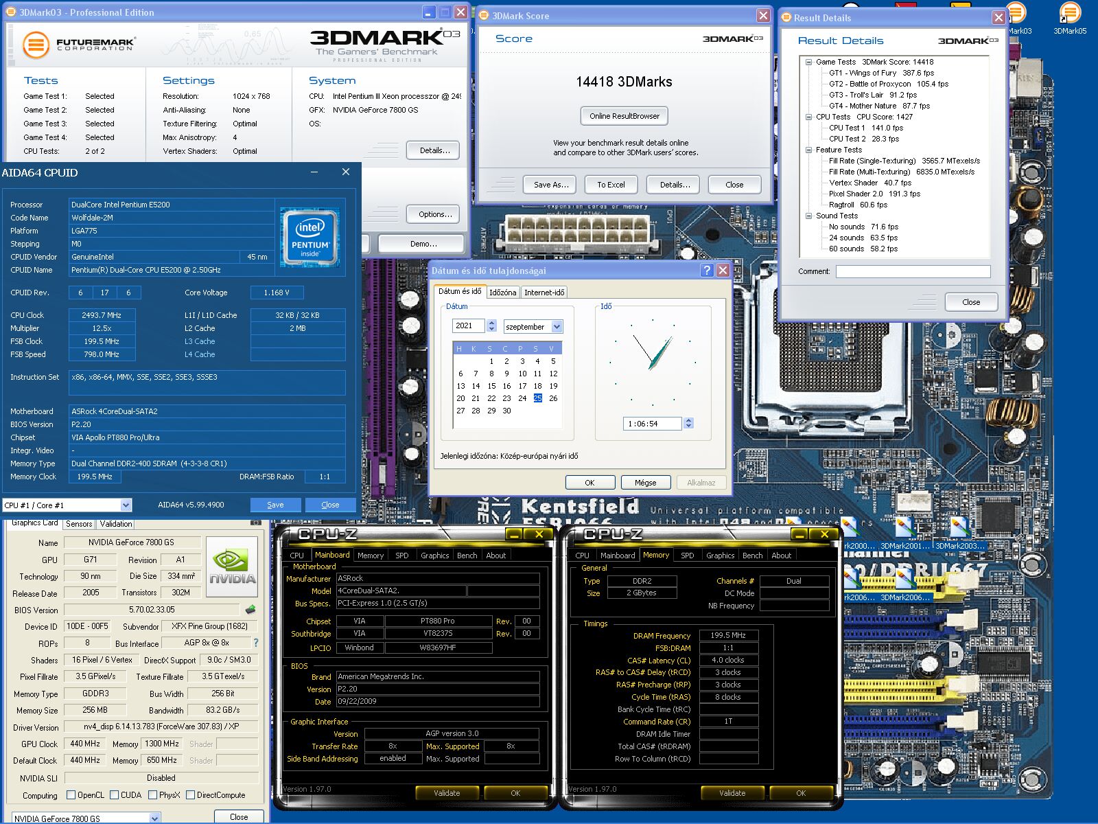This screenshot has width=1098, height=824.
Task: Toggle the PhysX checkbox in GPU-Z
Action: (x=152, y=795)
